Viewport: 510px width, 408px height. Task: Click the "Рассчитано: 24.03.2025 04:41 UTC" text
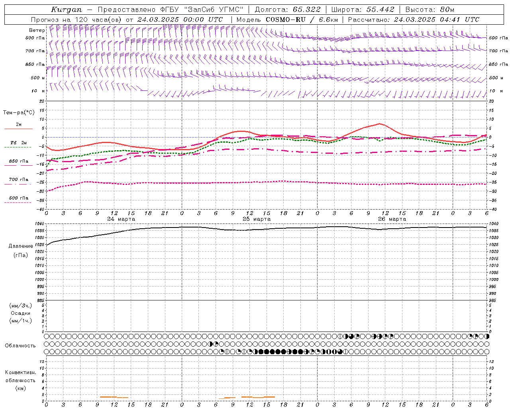(x=414, y=20)
